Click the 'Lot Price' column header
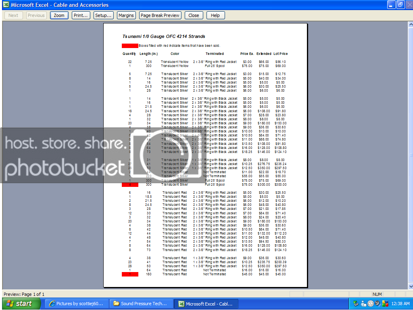This screenshot has width=413, height=310. 281,54
